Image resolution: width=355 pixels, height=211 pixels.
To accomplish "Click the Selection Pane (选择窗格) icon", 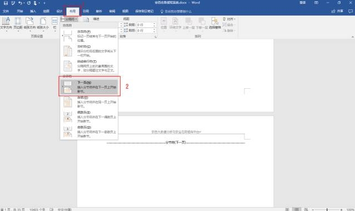I will point(215,23).
